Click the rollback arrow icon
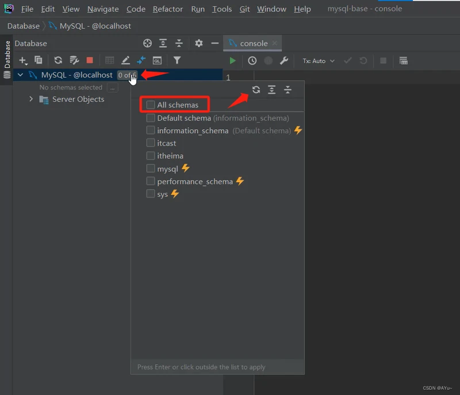This screenshot has width=460, height=395. [x=363, y=61]
